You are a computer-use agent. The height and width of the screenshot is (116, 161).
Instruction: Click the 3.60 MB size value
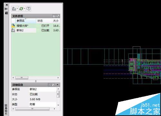point(35,99)
